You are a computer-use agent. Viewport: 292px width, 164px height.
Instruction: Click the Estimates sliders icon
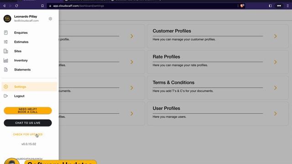pos(6,42)
